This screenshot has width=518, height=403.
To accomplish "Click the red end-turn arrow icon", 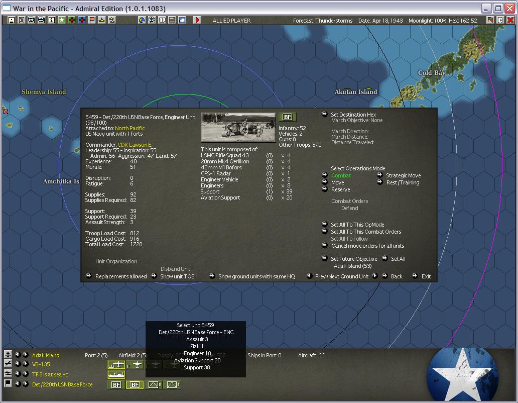I will (197, 20).
